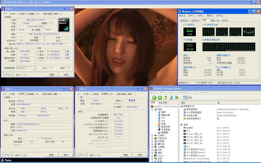Screen dimensions: 261x163
Task: Click EVEREST title bar app icon
Action: point(151,88)
